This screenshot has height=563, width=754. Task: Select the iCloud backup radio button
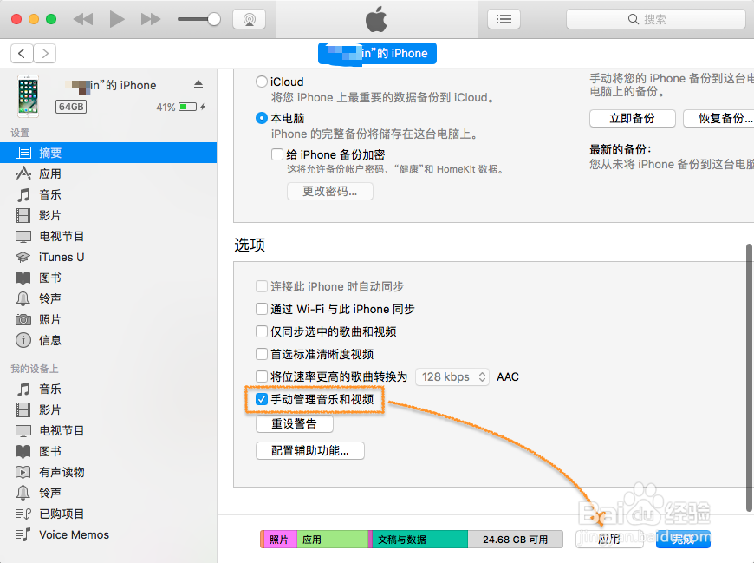click(x=262, y=81)
